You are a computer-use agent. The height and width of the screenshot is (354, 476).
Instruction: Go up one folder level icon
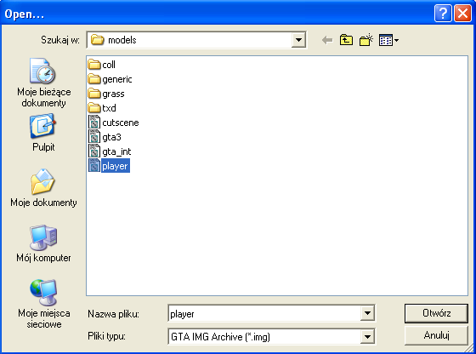(x=347, y=40)
